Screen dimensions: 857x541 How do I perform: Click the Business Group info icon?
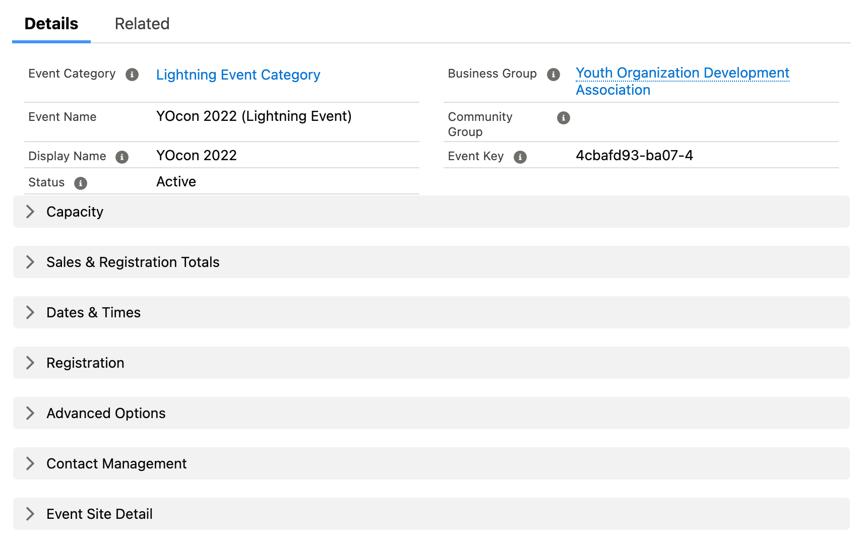point(554,75)
